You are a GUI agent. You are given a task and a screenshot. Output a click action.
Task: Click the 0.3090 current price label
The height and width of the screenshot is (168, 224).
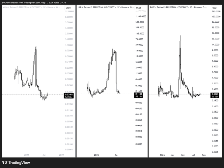tap(215, 95)
